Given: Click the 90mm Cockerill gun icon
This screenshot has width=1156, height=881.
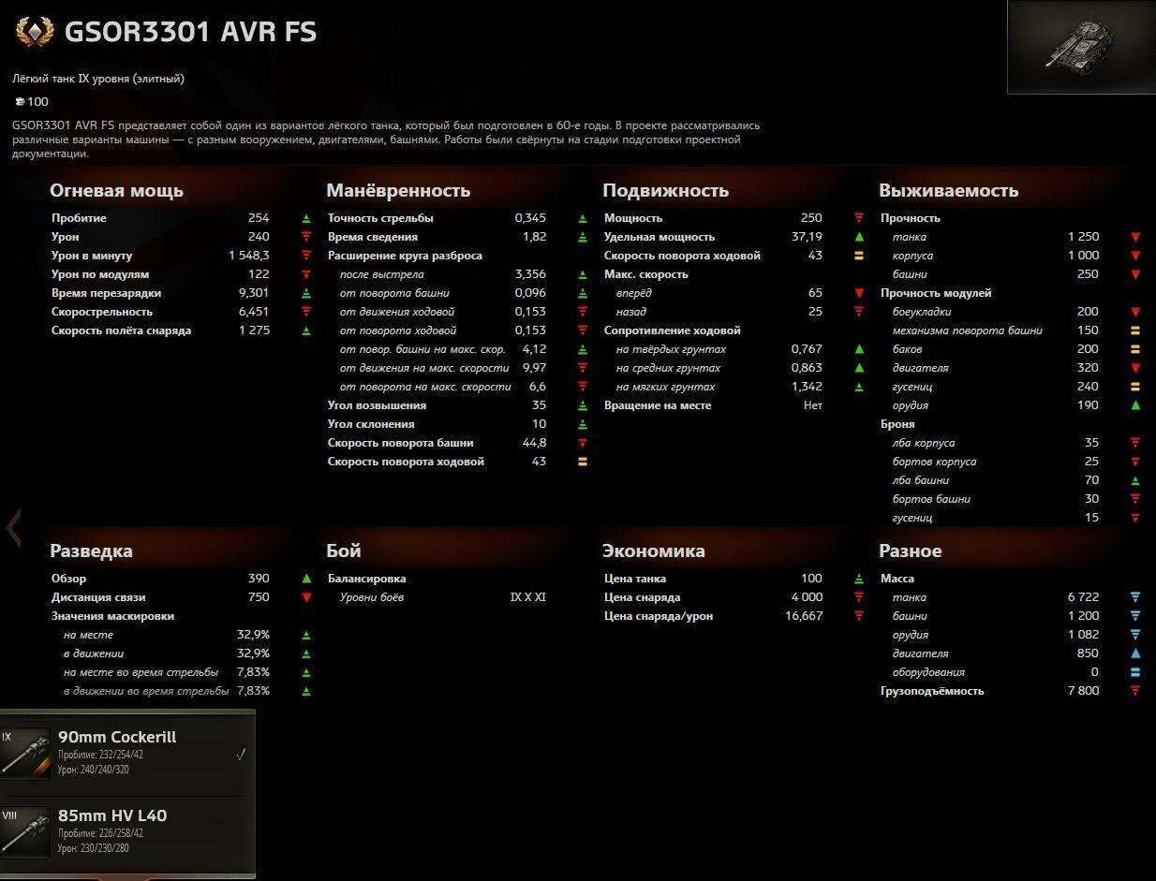Looking at the screenshot, I should click(x=25, y=754).
